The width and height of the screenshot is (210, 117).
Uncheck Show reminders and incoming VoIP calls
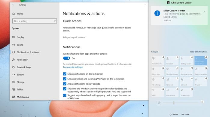(x=65, y=79)
